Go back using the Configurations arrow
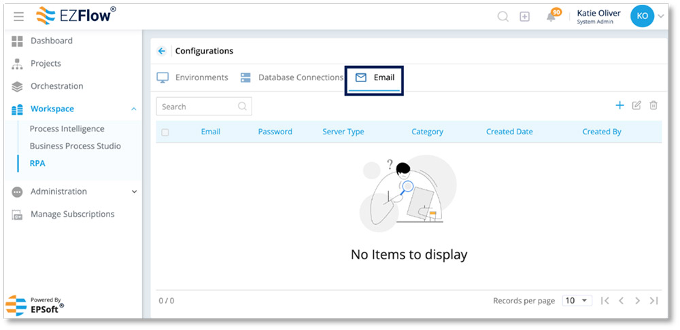This screenshot has height=330, width=680. 162,51
